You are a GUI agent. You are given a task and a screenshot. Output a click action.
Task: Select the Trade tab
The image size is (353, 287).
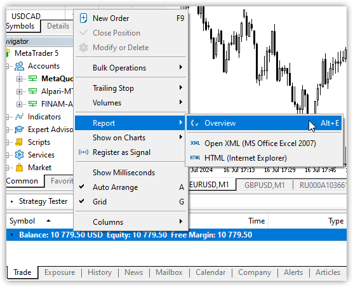[x=22, y=272]
